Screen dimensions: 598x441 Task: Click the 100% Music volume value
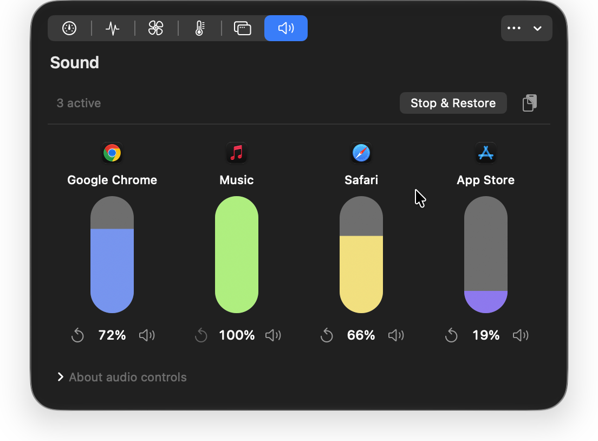237,335
